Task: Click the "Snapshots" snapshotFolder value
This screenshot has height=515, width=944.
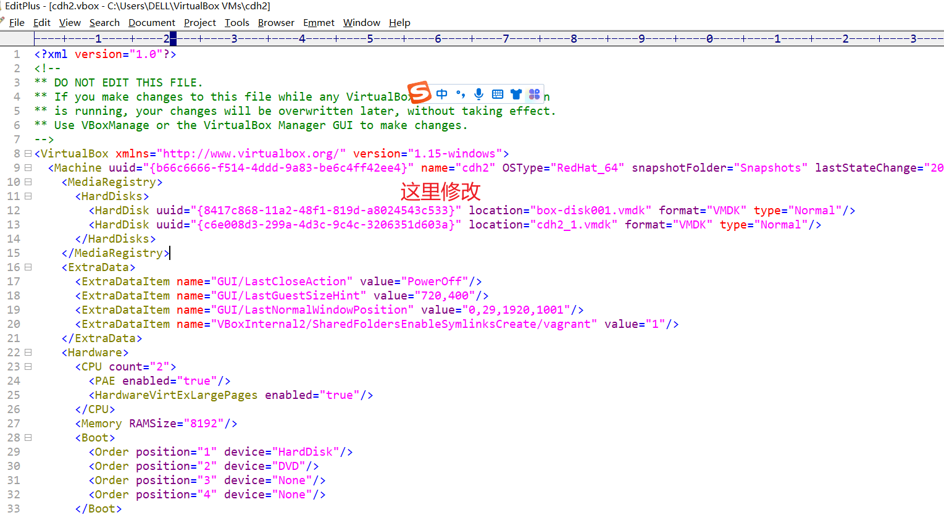Action: pos(771,168)
